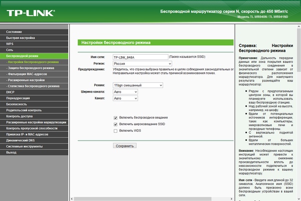Open Расширенные настройки маршрутизации

point(34,122)
